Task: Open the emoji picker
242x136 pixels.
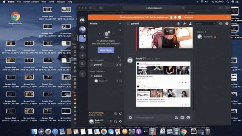Action: [188, 117]
